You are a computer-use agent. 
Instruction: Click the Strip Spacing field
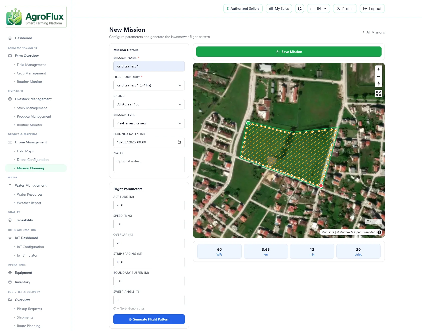149,262
